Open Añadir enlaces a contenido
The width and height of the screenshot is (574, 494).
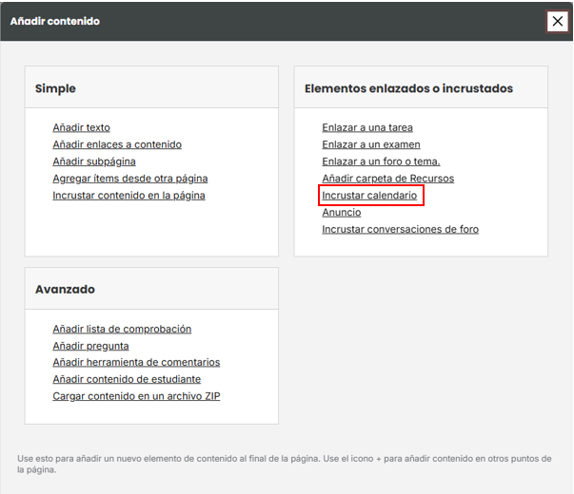[117, 144]
